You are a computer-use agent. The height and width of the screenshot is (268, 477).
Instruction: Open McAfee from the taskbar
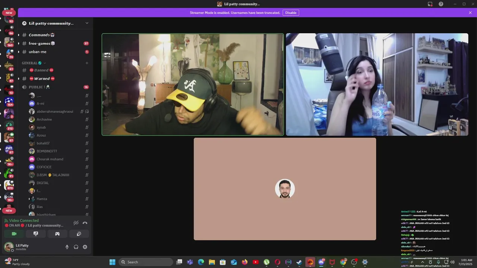(332, 262)
